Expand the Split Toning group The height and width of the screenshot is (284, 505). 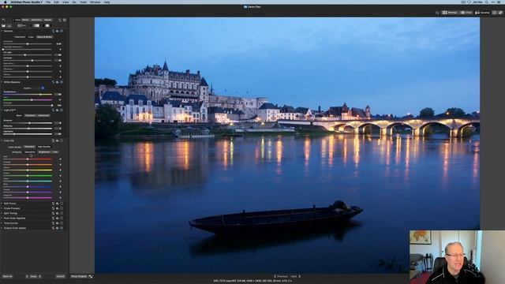click(2, 213)
